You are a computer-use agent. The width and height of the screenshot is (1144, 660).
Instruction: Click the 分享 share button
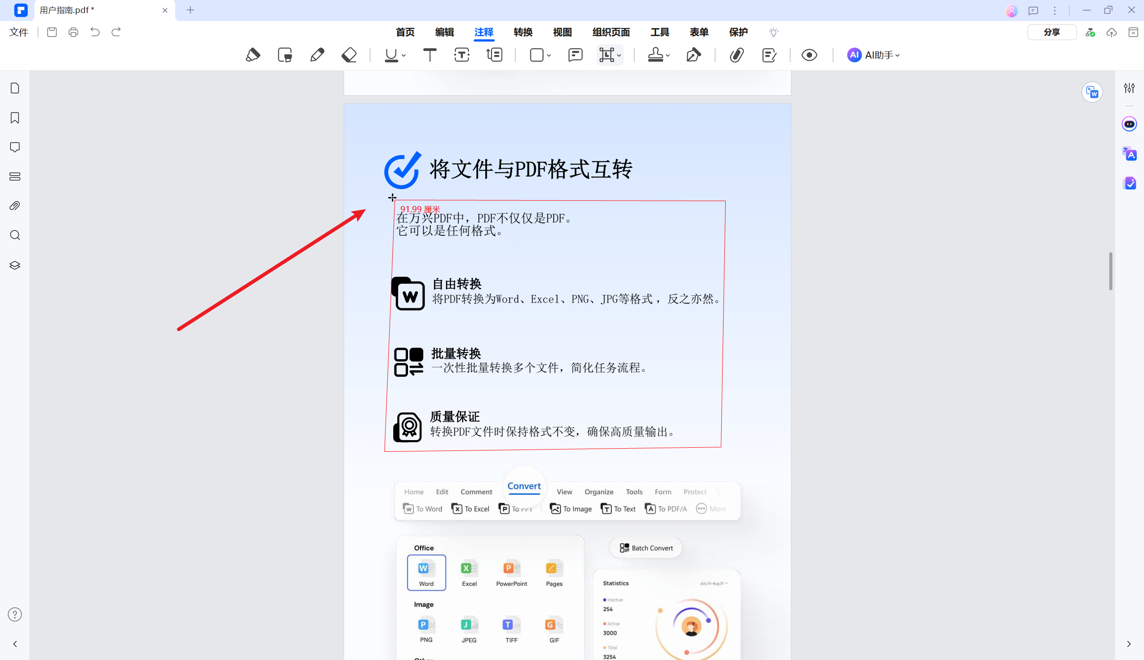(x=1051, y=32)
